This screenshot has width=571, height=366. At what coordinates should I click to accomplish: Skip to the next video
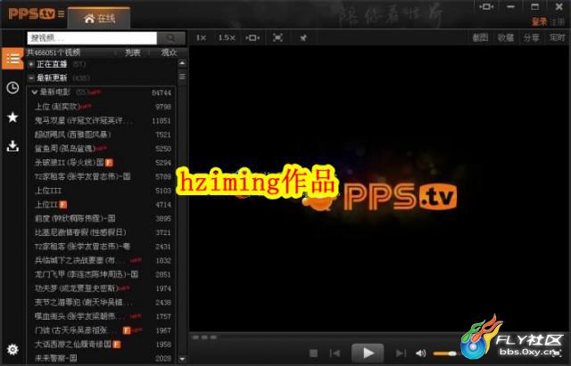point(401,353)
